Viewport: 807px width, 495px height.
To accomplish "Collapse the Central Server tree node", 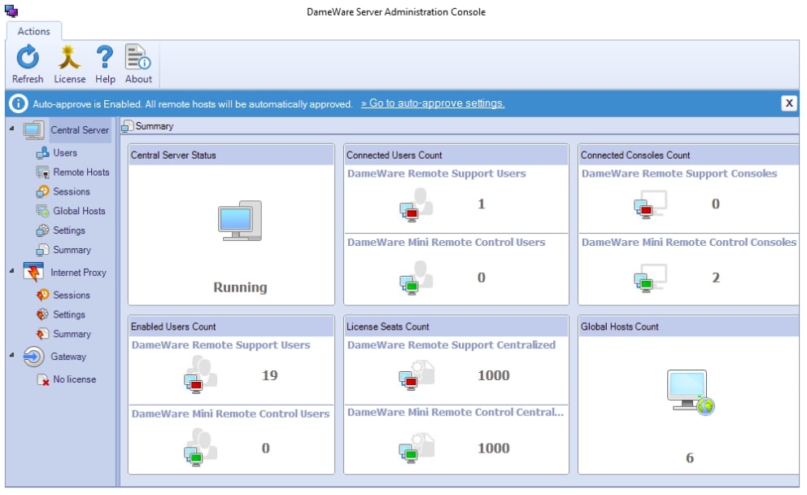I will pos(12,129).
